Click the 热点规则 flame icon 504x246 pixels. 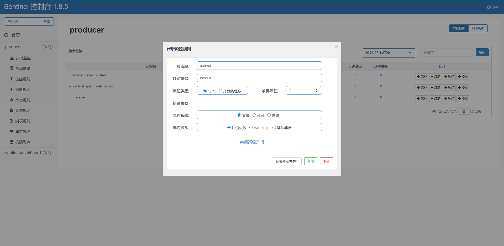(12, 100)
